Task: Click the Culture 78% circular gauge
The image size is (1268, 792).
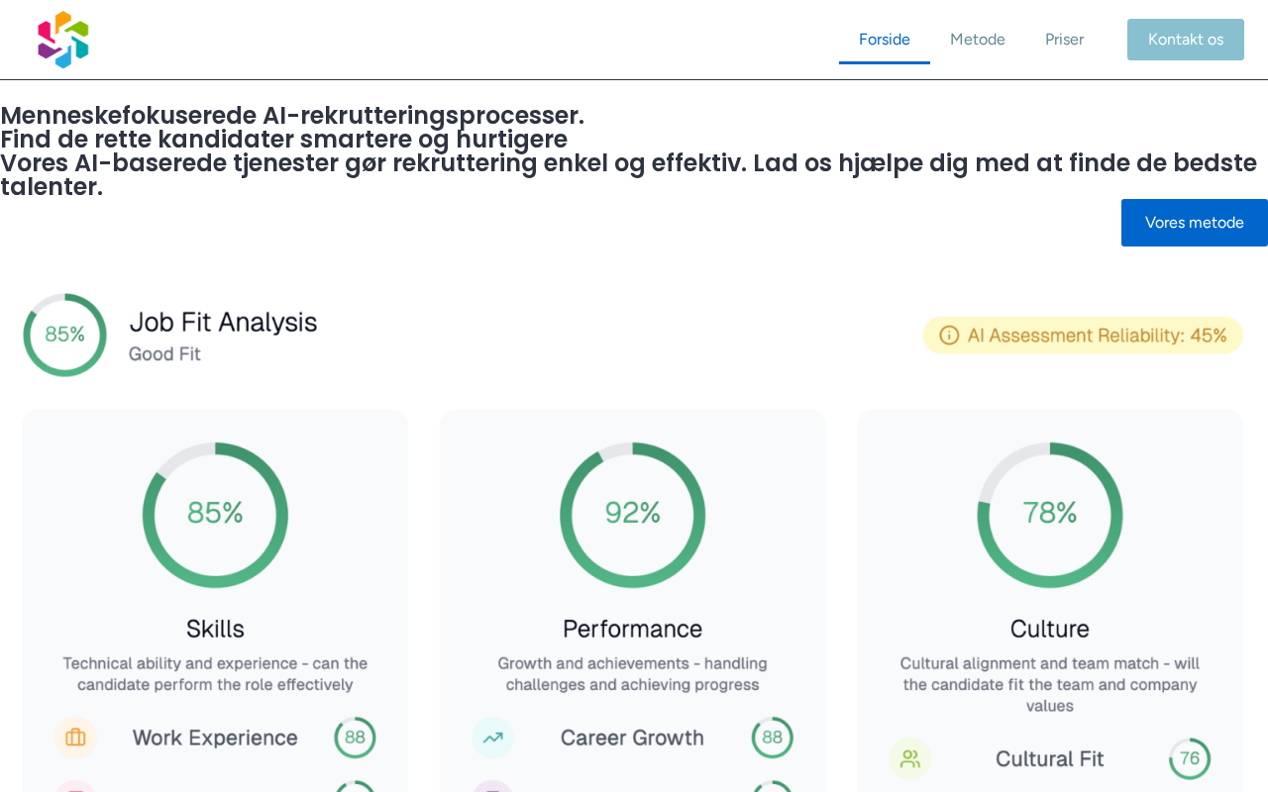Action: click(x=1050, y=515)
